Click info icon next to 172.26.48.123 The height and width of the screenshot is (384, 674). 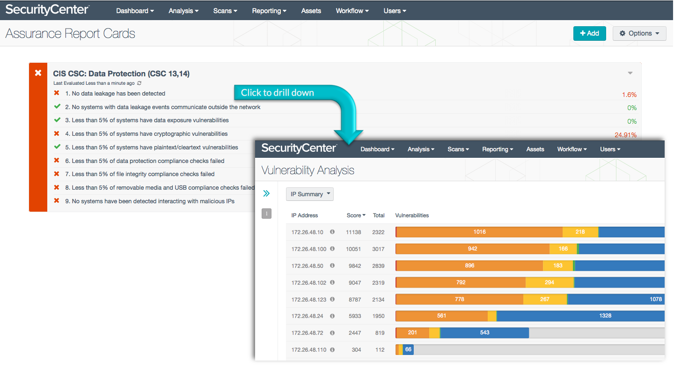tap(332, 299)
